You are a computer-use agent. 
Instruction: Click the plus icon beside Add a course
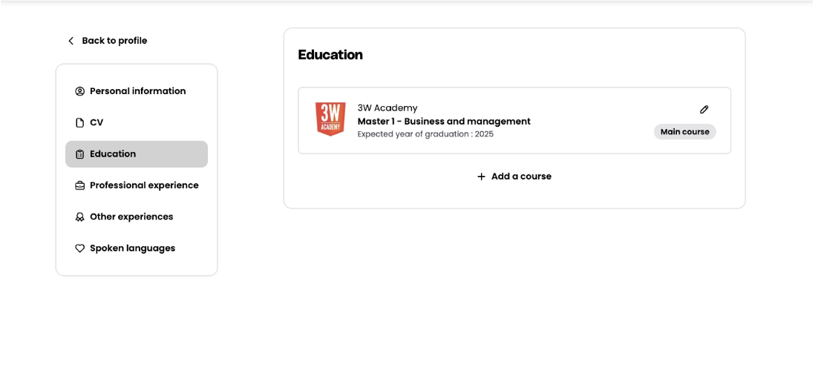tap(481, 176)
